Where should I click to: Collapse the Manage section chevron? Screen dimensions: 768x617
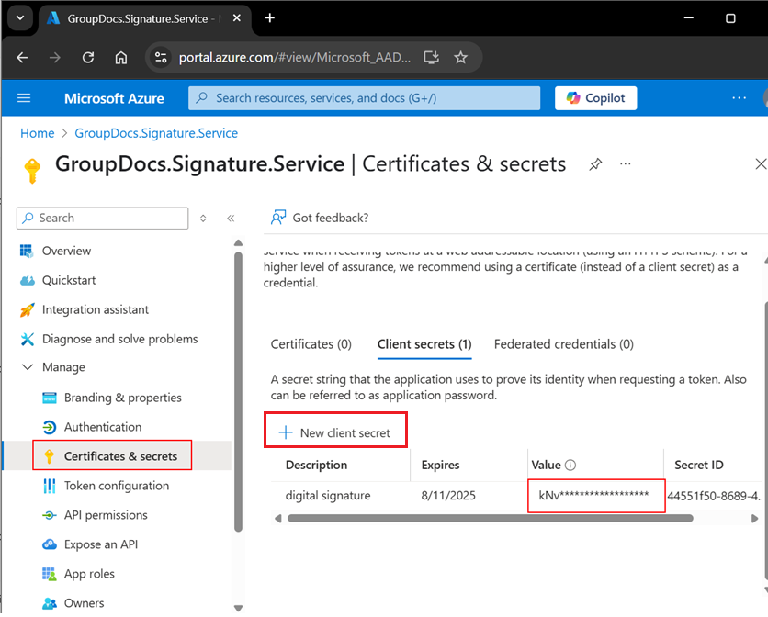[x=28, y=366]
